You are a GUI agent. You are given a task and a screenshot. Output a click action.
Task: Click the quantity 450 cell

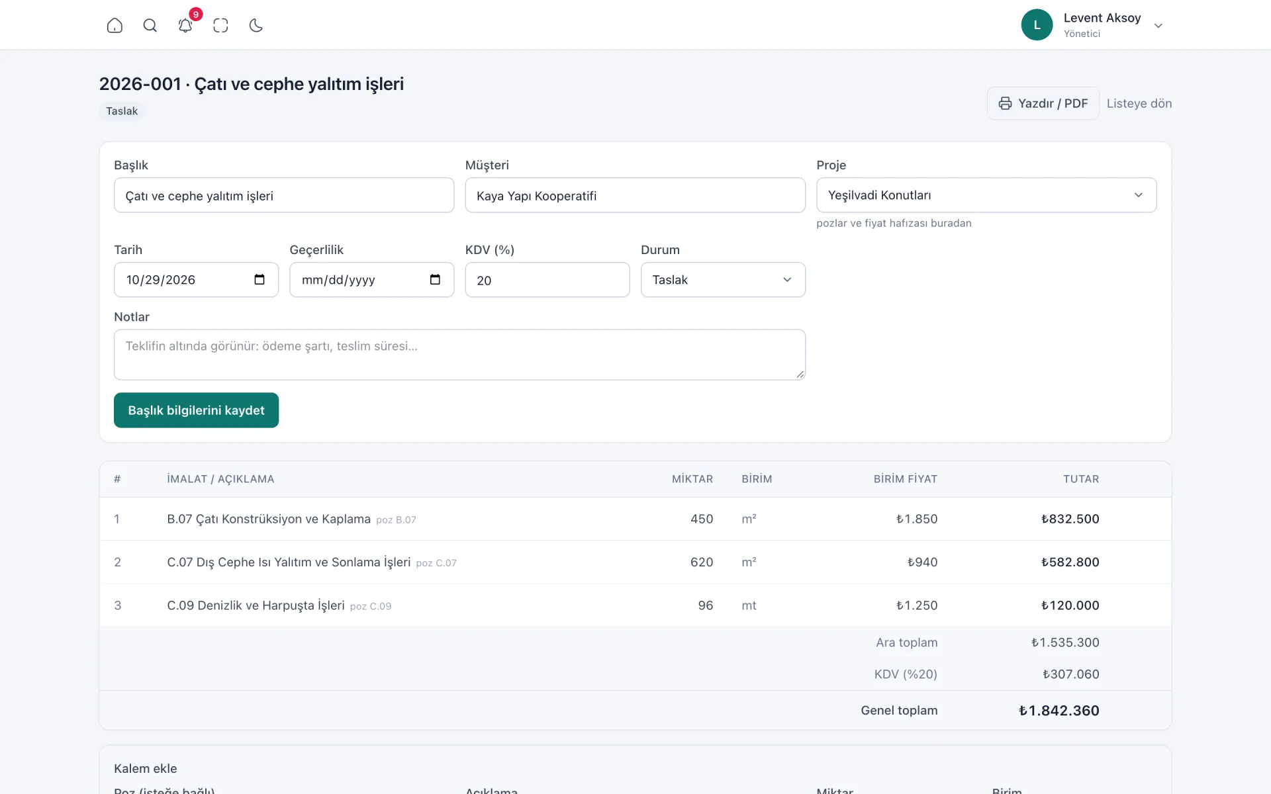click(702, 519)
